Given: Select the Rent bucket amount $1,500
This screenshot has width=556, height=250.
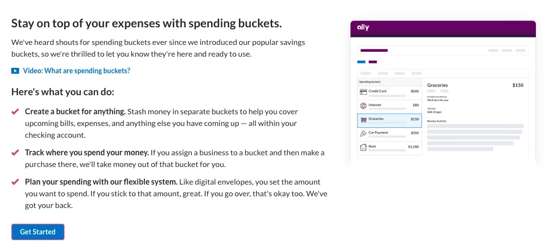Looking at the screenshot, I should [413, 146].
